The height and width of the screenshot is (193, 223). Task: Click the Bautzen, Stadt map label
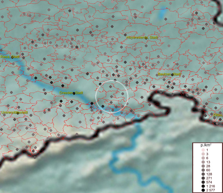(169, 74)
